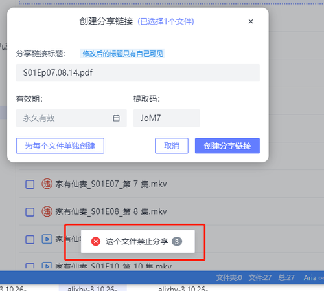Screen dimensions: 324x291
Task: Click 文件:27 in status bar
Action: pyautogui.click(x=260, y=277)
